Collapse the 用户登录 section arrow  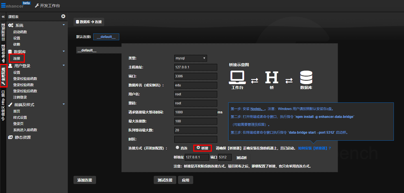coord(64,65)
